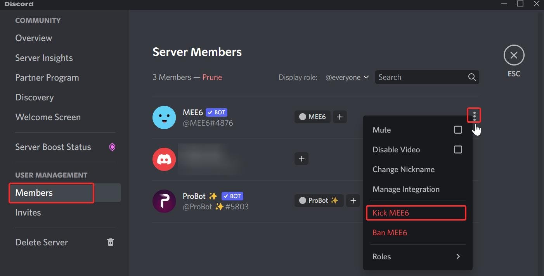This screenshot has height=276, width=544.
Task: Click the BOT badge next to MEE6
Action: 217,112
